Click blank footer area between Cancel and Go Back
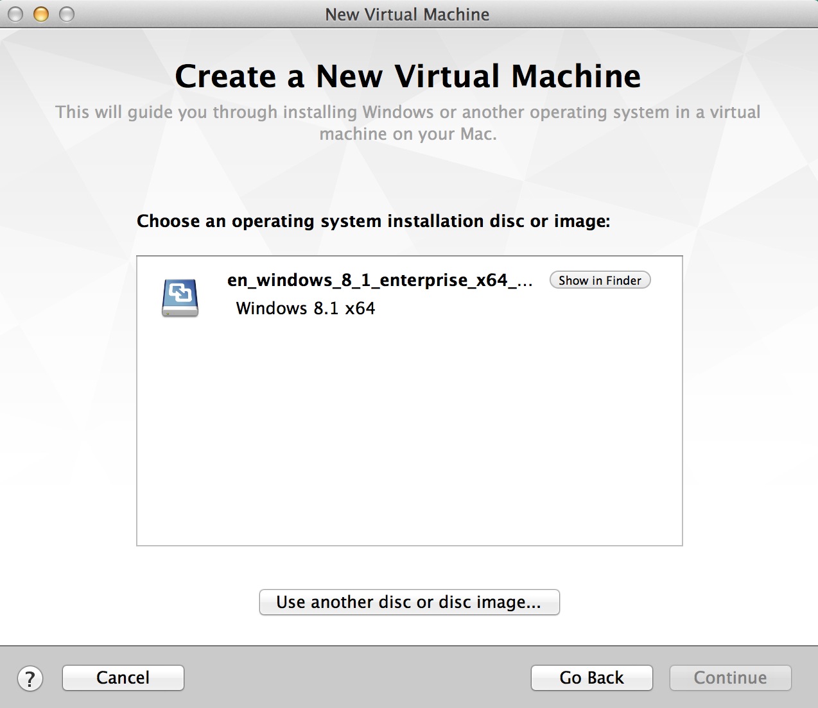818x708 pixels. click(x=356, y=678)
